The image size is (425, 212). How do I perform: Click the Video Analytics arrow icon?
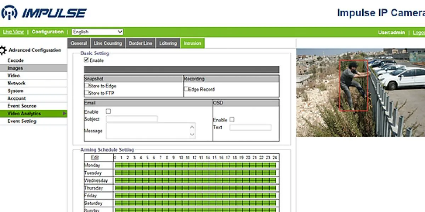tap(64, 114)
